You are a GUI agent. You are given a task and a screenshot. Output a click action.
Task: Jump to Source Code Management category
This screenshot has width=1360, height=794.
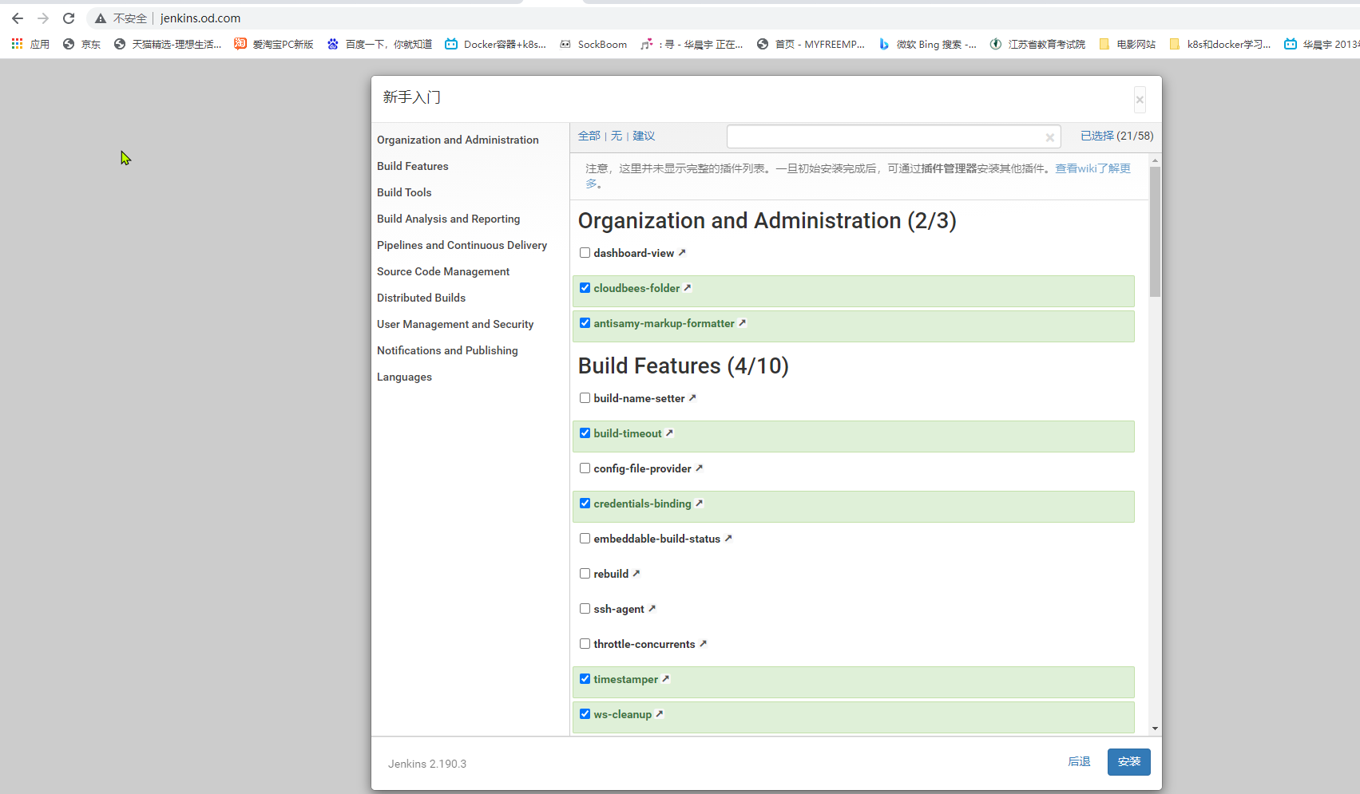[x=443, y=271]
